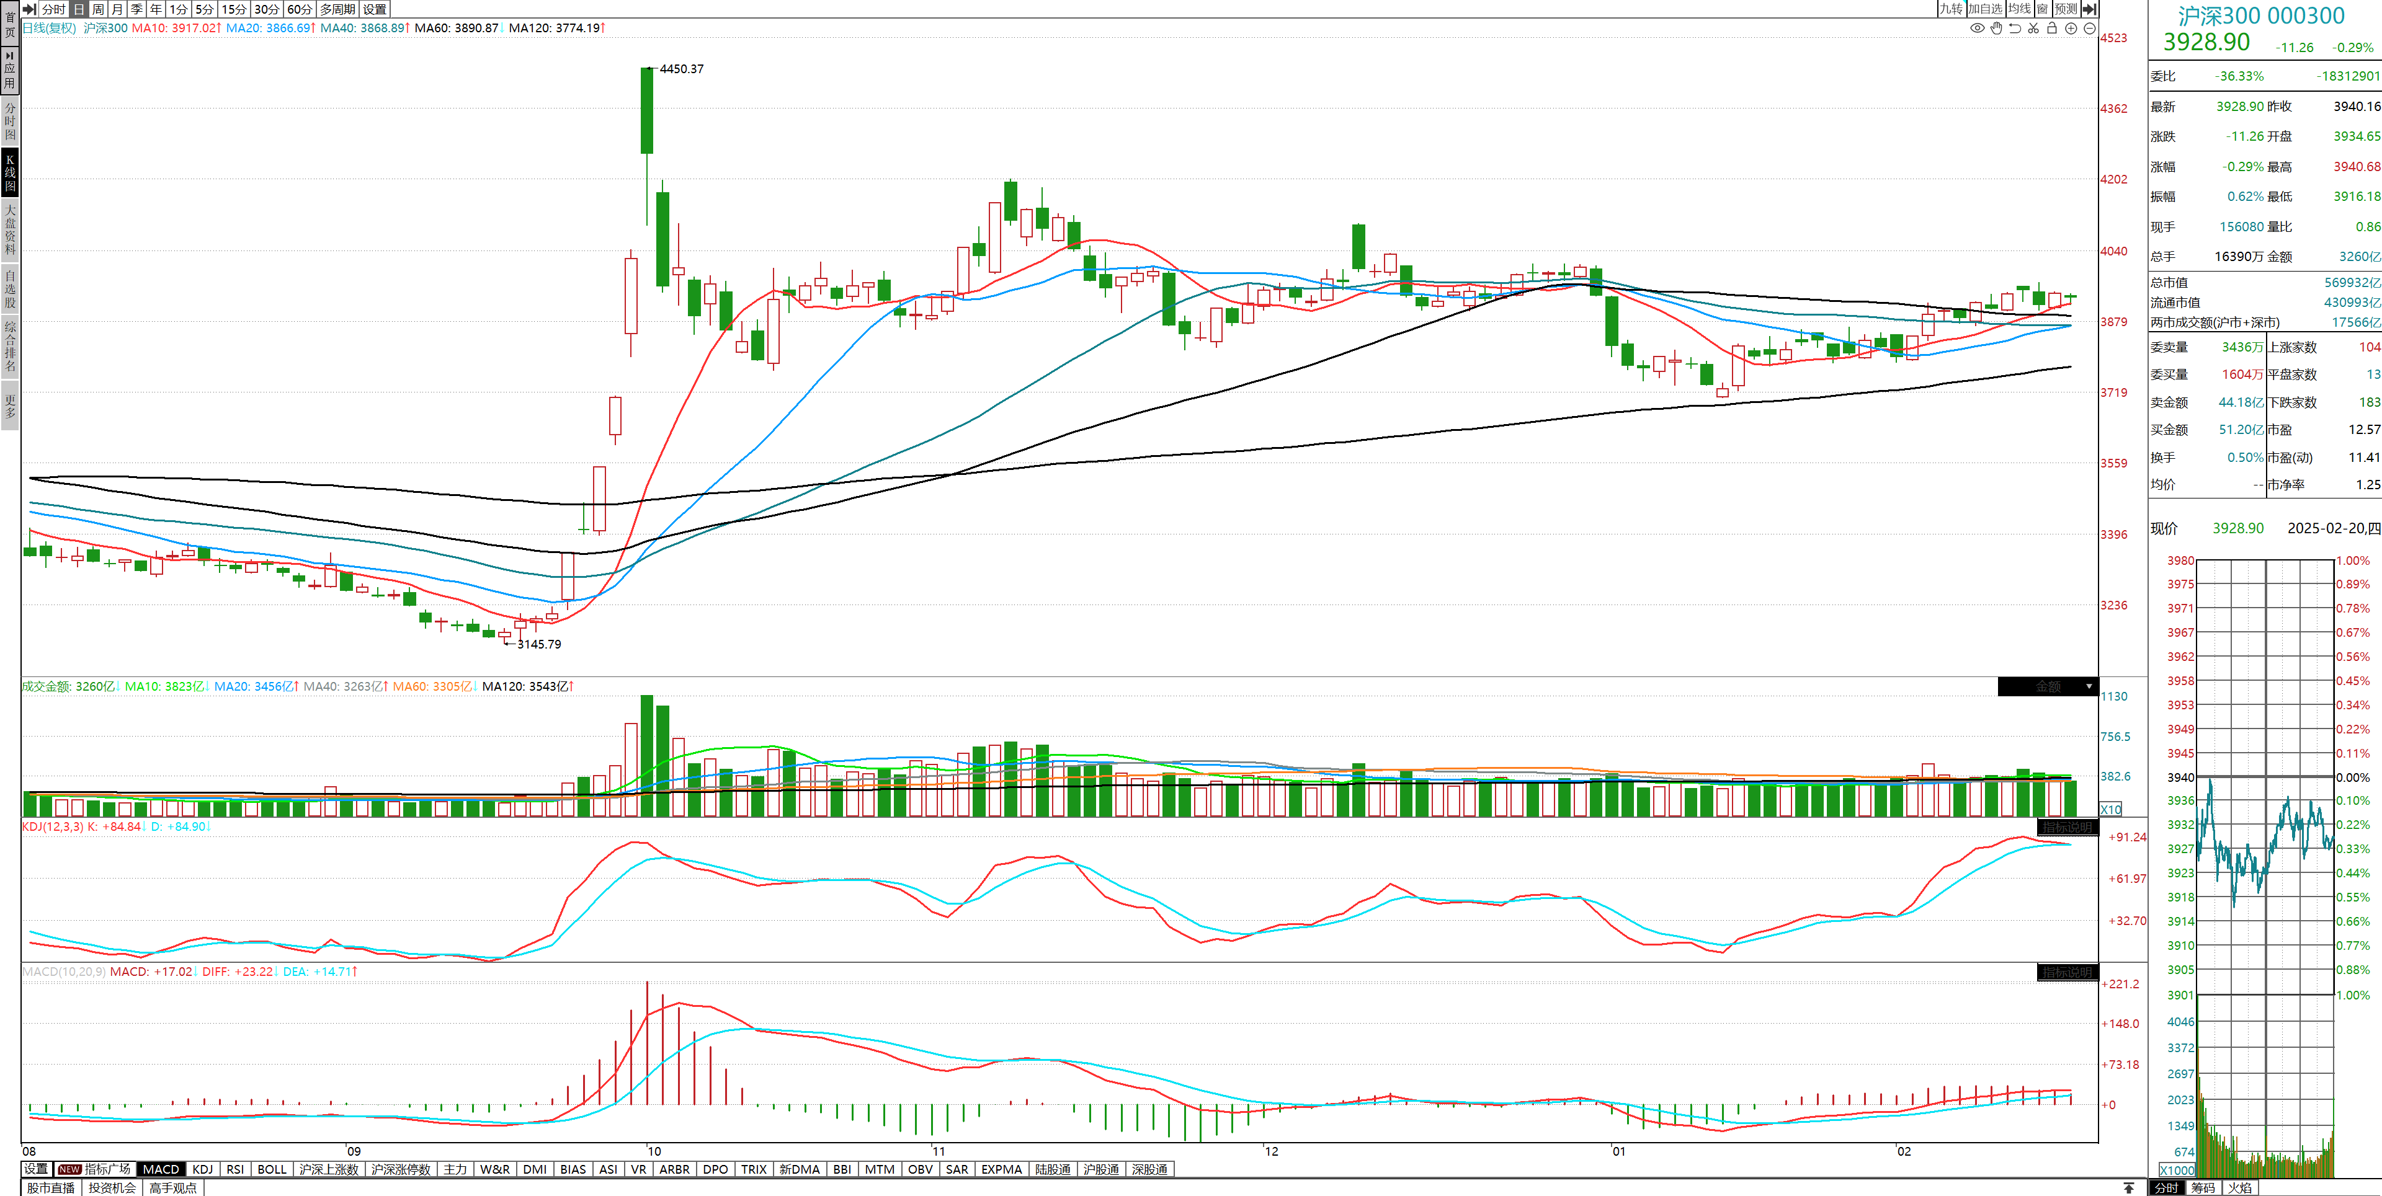The height and width of the screenshot is (1196, 2382).
Task: Click the collapse right panel arrow icon
Action: (2089, 8)
